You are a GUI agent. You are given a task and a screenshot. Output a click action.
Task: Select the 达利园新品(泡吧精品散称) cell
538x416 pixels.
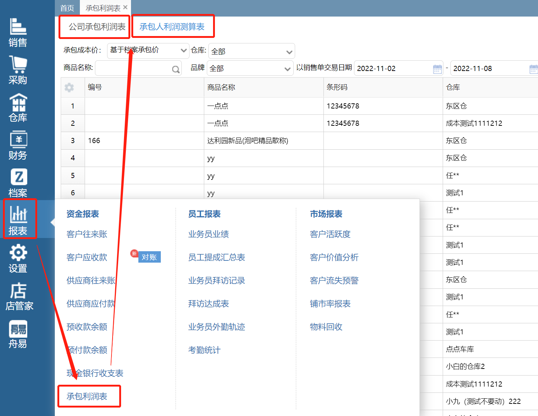264,141
